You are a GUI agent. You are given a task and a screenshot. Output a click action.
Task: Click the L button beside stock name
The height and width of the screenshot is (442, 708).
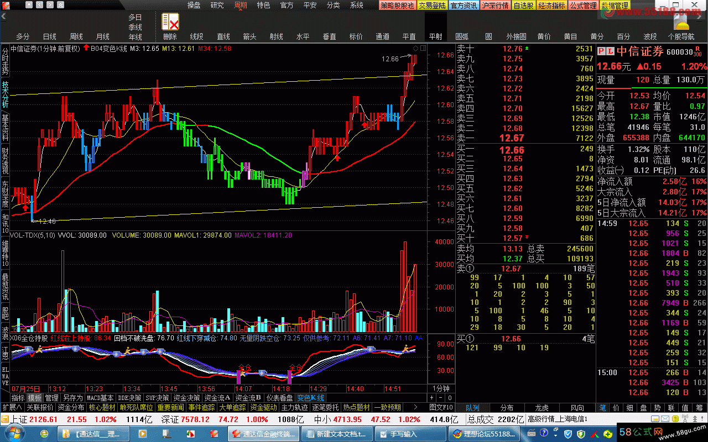(610, 51)
